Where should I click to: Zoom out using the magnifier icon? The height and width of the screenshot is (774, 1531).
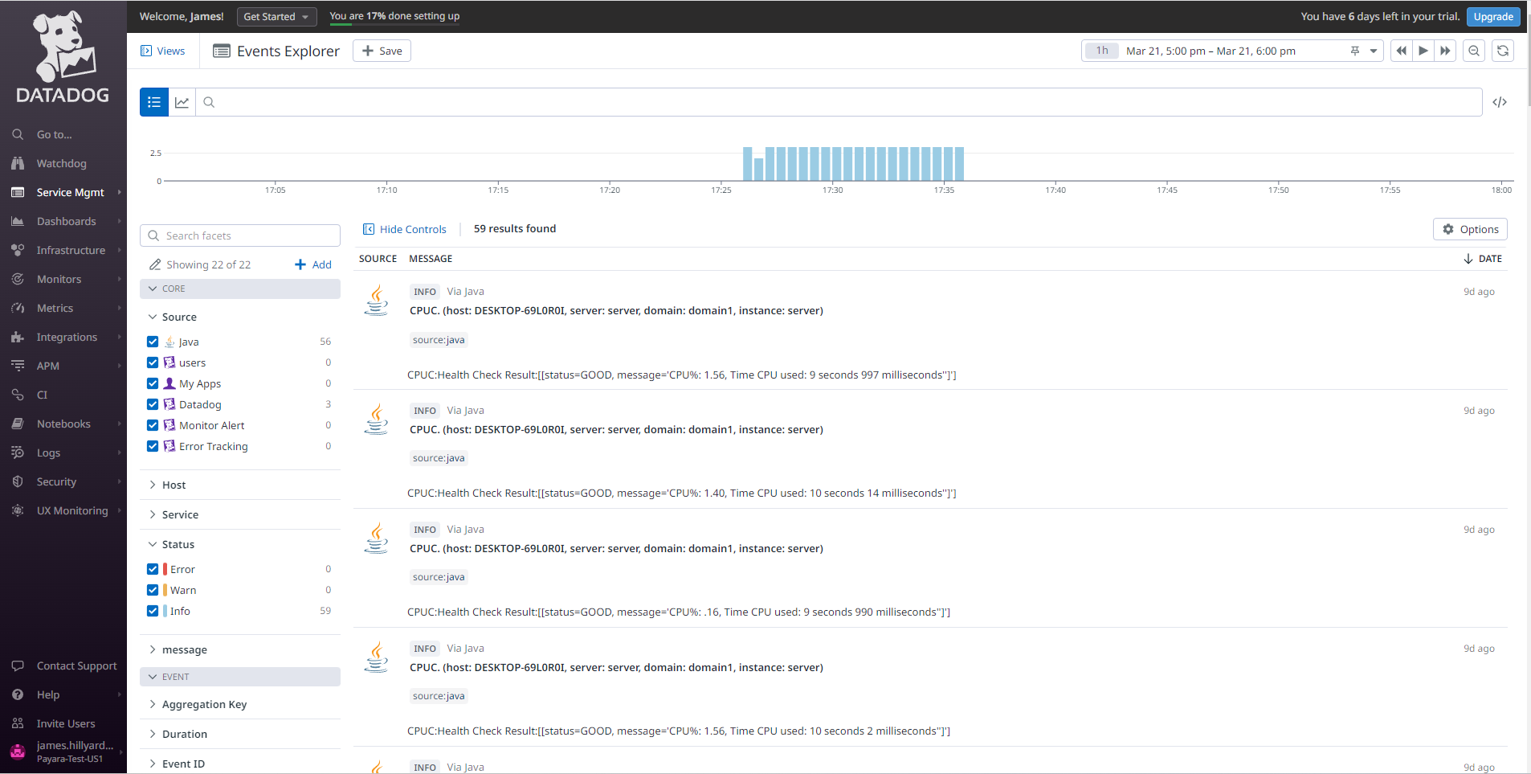point(1474,51)
